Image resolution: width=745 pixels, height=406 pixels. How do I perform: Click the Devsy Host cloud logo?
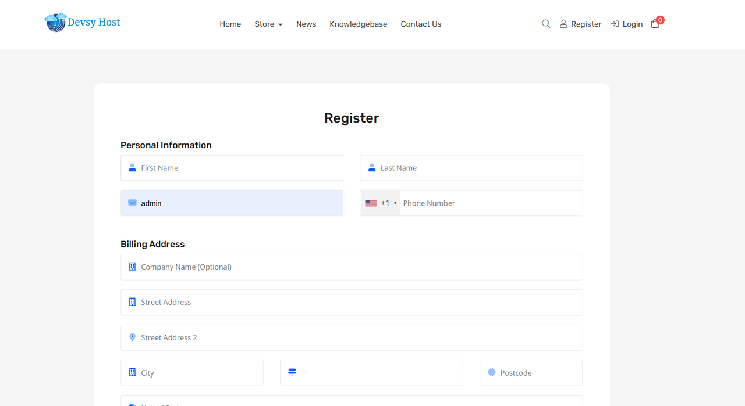click(55, 22)
